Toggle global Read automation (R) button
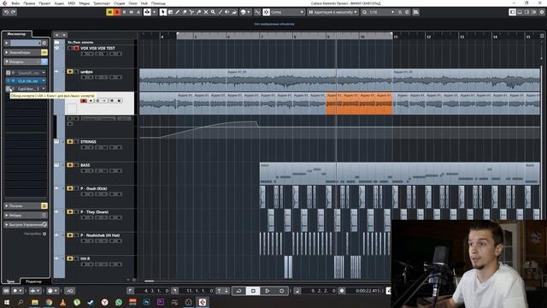 pyautogui.click(x=124, y=12)
